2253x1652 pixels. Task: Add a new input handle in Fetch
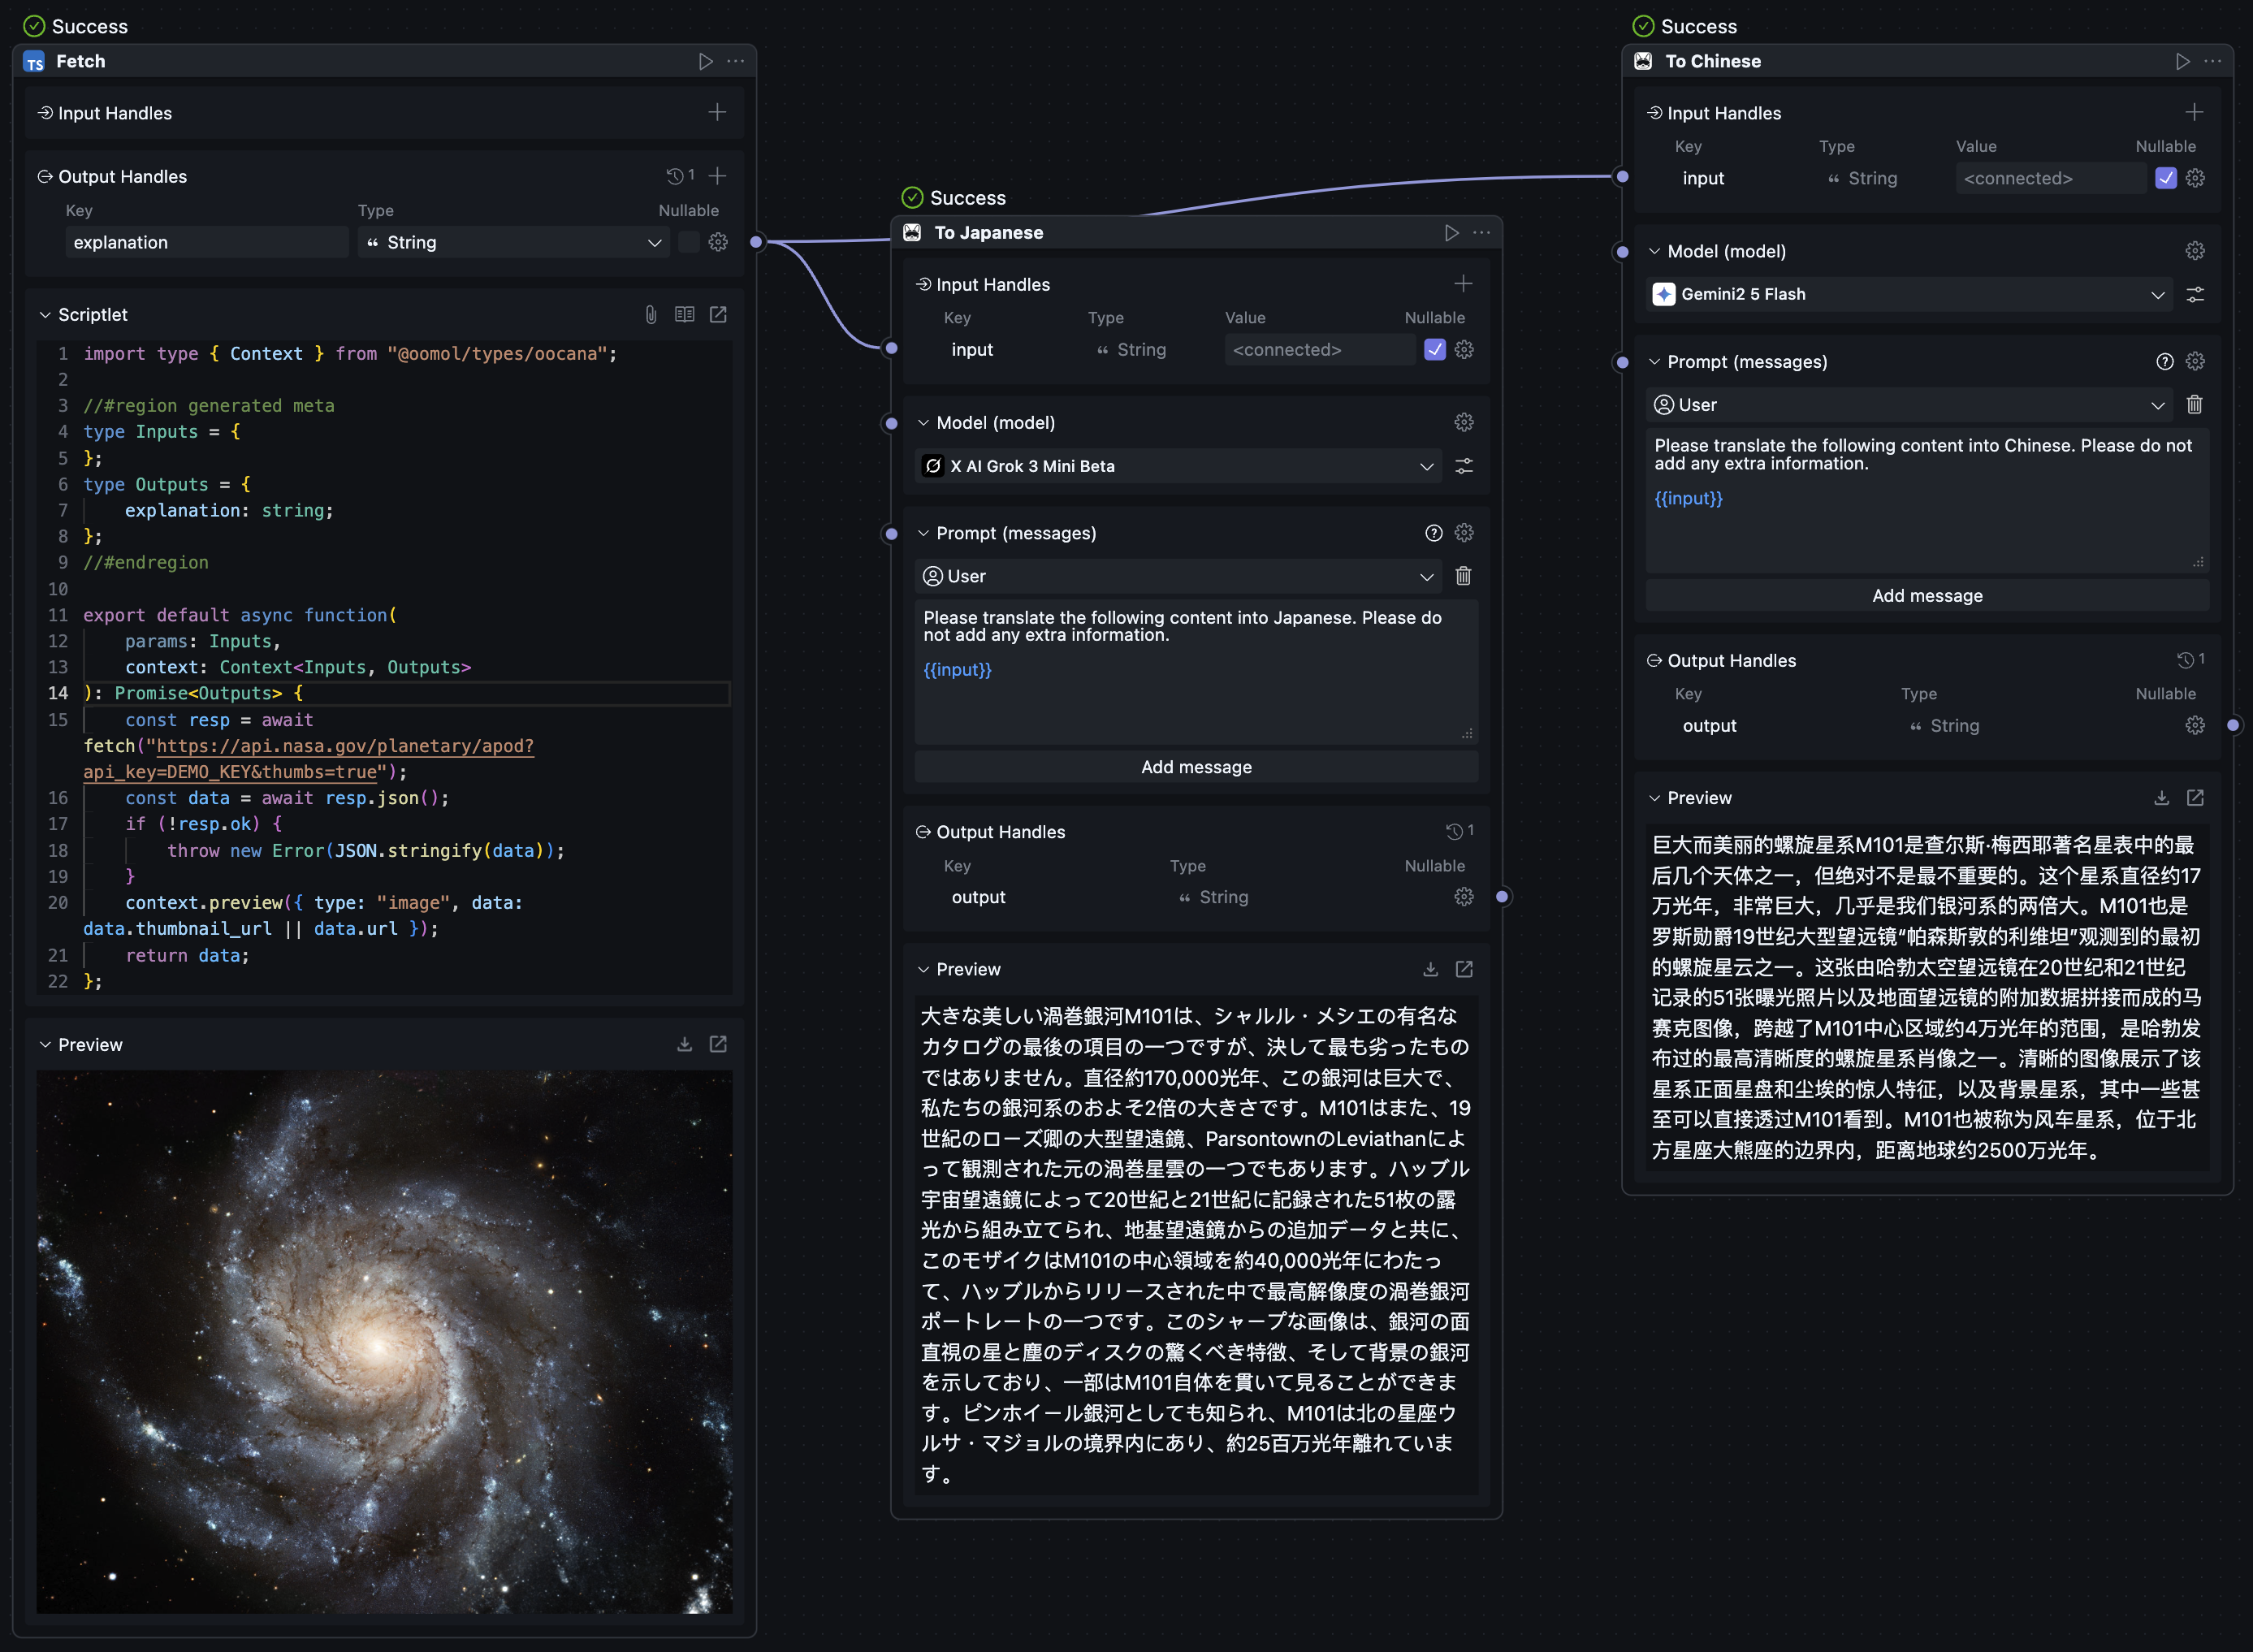pos(717,113)
